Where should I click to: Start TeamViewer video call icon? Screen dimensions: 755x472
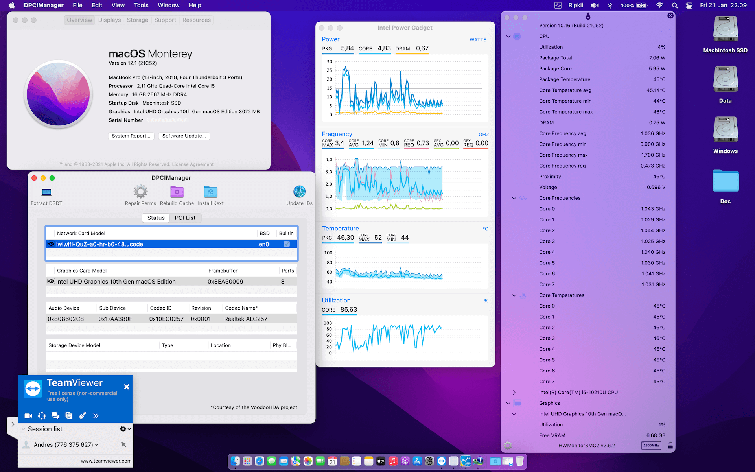coord(28,416)
